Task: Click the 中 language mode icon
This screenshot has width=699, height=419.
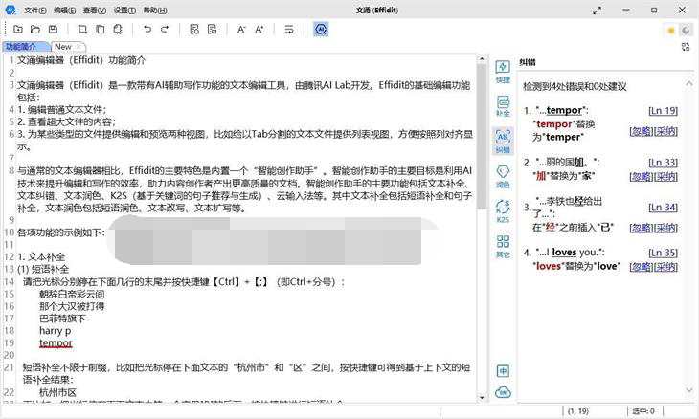Action: point(503,370)
